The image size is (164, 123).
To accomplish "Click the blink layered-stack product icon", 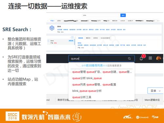I will click(x=52, y=28).
